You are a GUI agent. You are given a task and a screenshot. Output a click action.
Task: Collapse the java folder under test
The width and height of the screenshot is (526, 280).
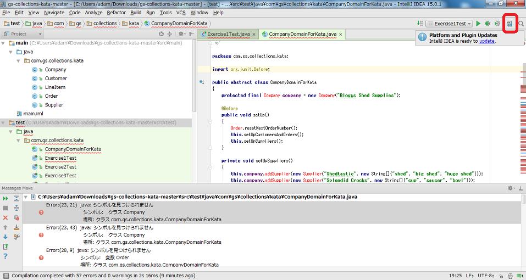pyautogui.click(x=11, y=132)
